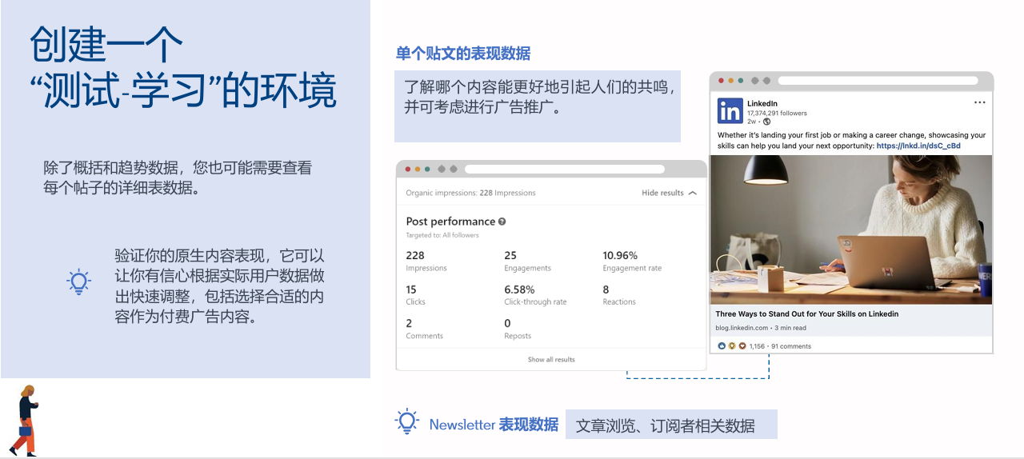Open the https://lnkd.in/dsC_cBd link in the post
The image size is (1024, 459).
point(918,146)
